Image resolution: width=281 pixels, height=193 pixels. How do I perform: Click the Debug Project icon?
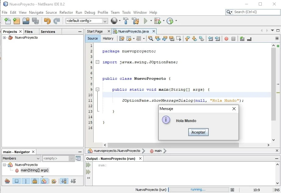157,21
